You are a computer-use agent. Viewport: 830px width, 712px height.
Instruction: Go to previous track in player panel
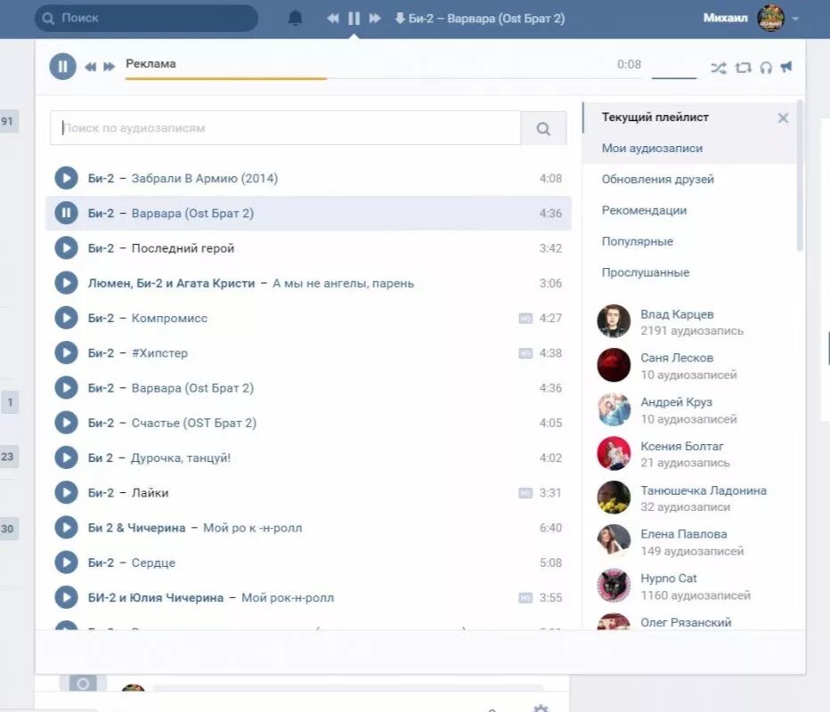click(91, 67)
